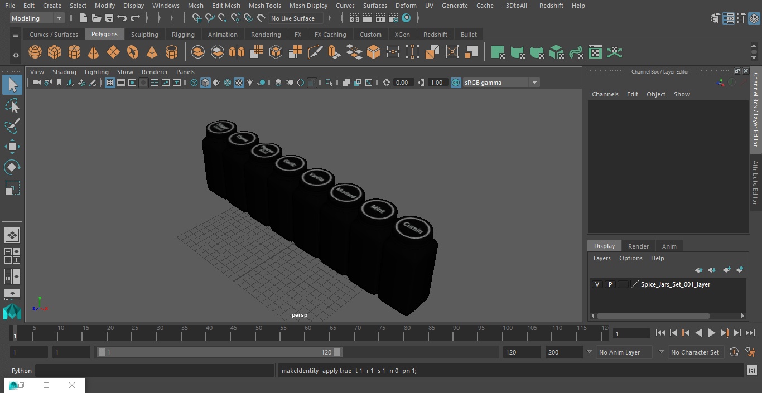Open the Layers menu in layer editor

click(x=601, y=258)
